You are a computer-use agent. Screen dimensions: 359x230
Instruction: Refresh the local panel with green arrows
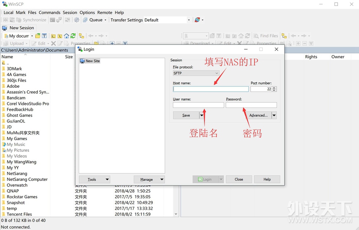pos(73,36)
